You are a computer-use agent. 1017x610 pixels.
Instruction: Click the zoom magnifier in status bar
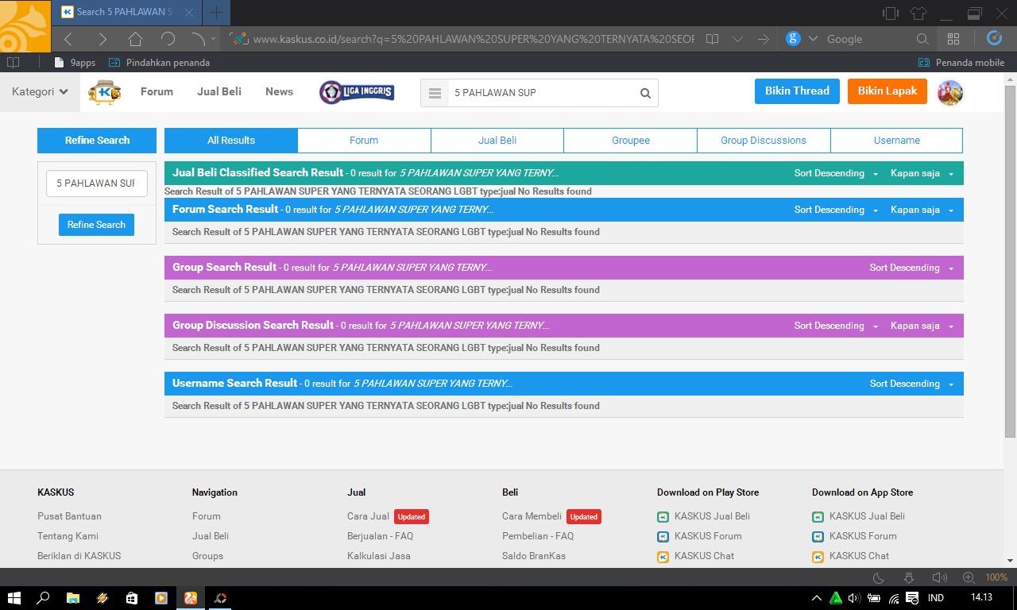pos(969,577)
